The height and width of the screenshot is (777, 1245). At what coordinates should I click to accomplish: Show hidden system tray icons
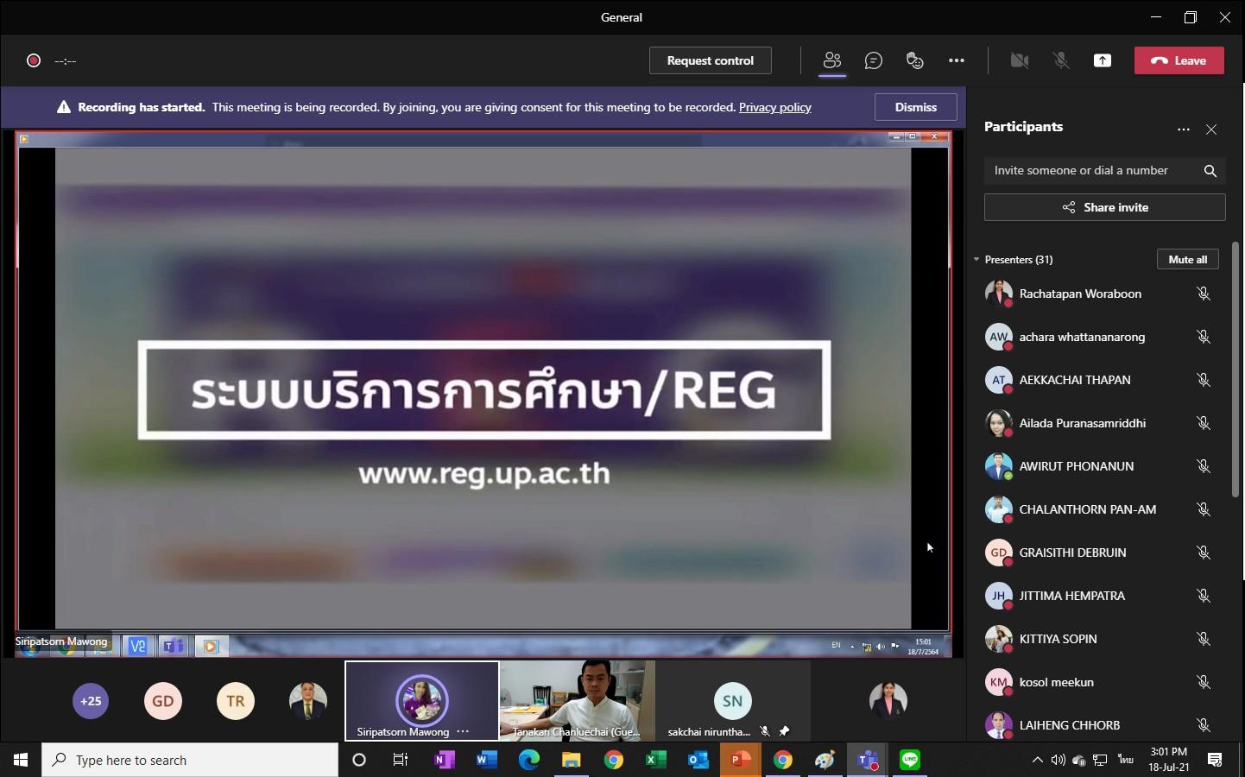point(1037,760)
